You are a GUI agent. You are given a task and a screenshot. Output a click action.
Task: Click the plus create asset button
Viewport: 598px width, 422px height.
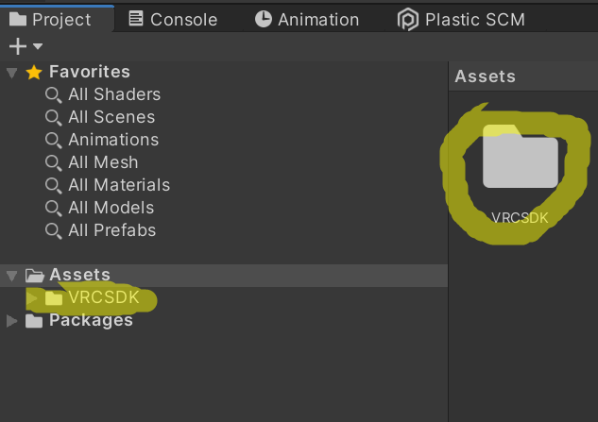point(16,46)
